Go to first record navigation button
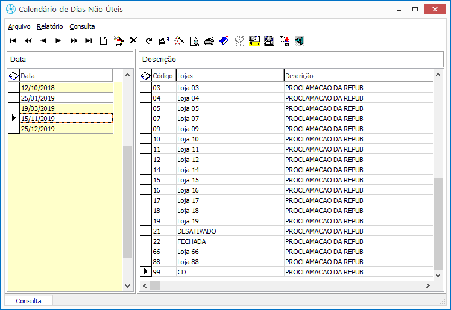Image resolution: width=451 pixels, height=310 pixels. 13,41
